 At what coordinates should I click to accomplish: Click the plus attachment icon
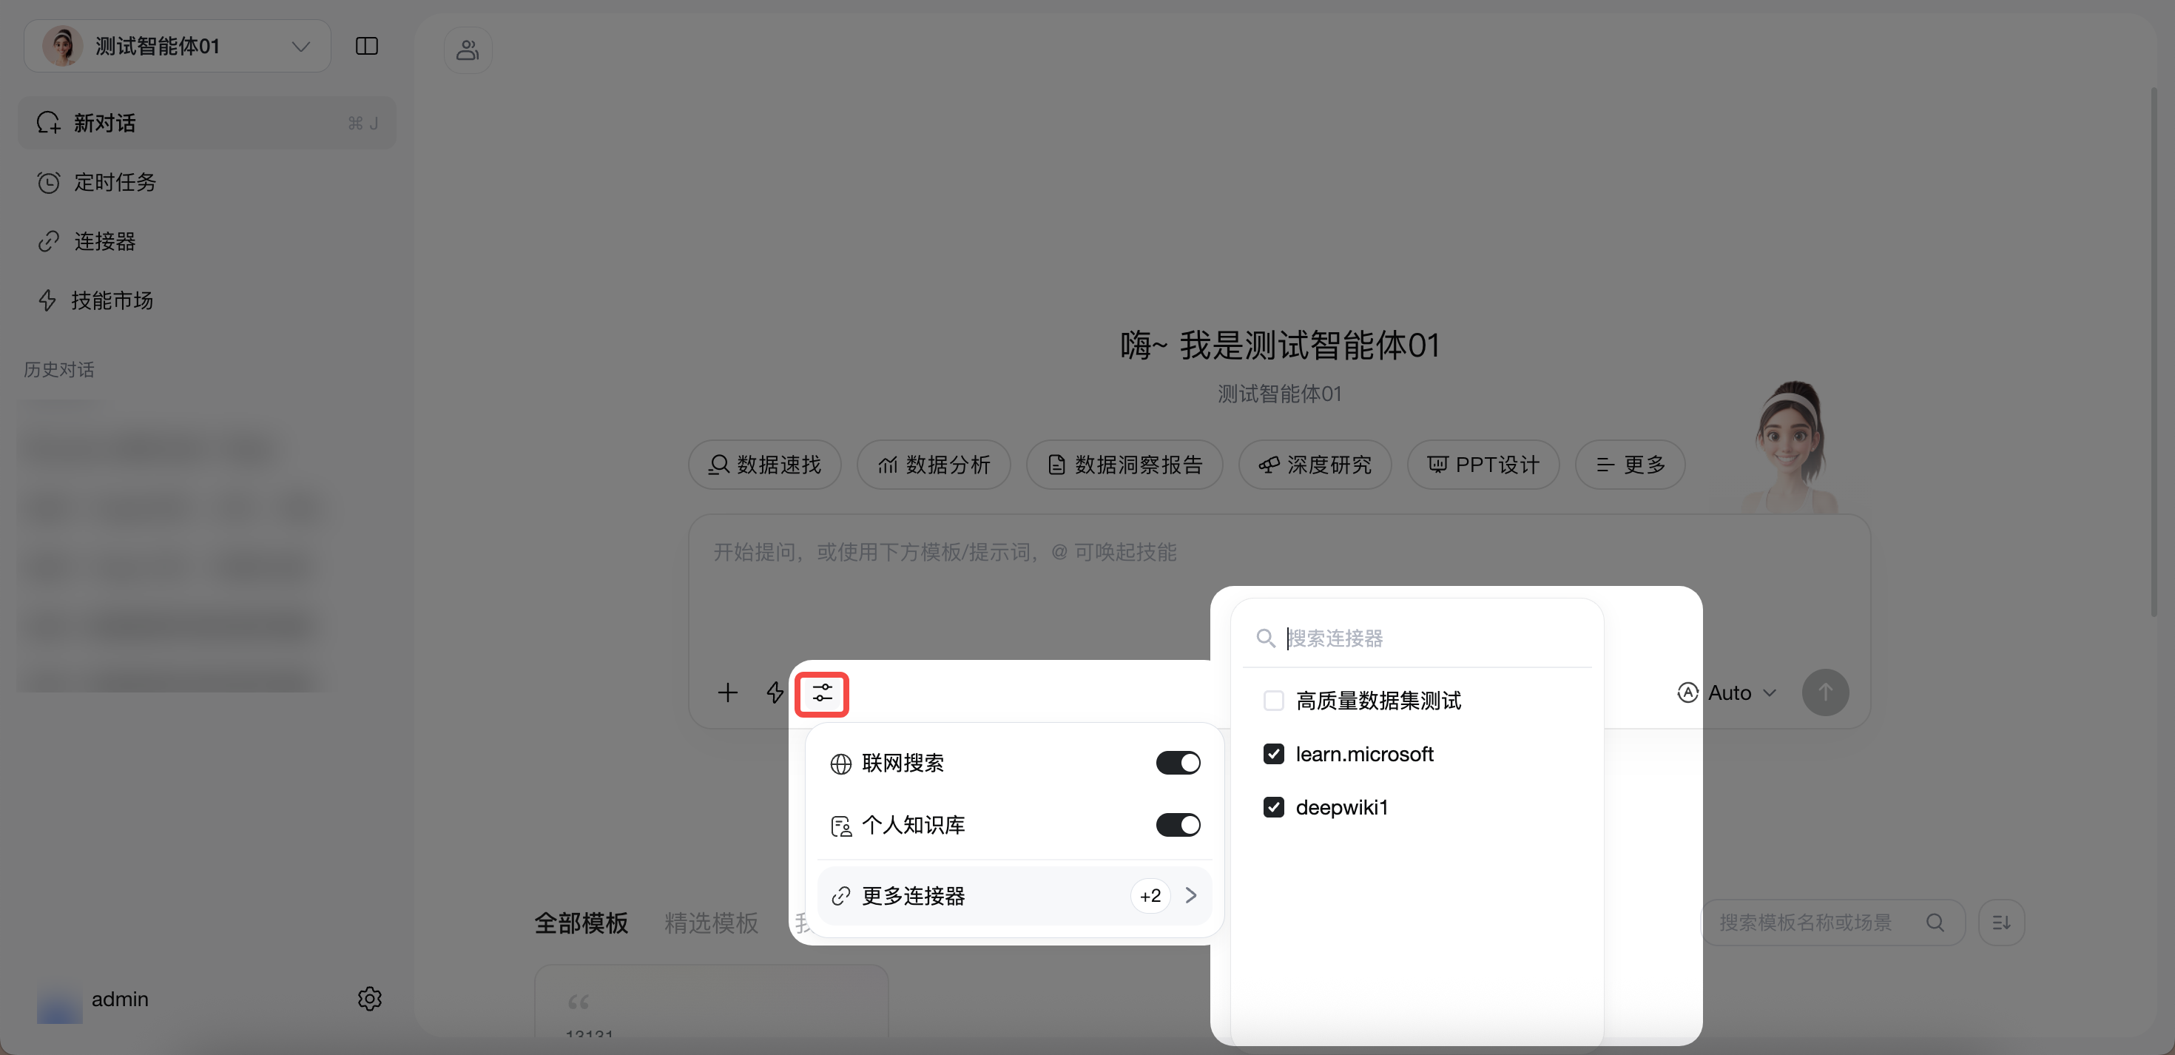pyautogui.click(x=727, y=692)
